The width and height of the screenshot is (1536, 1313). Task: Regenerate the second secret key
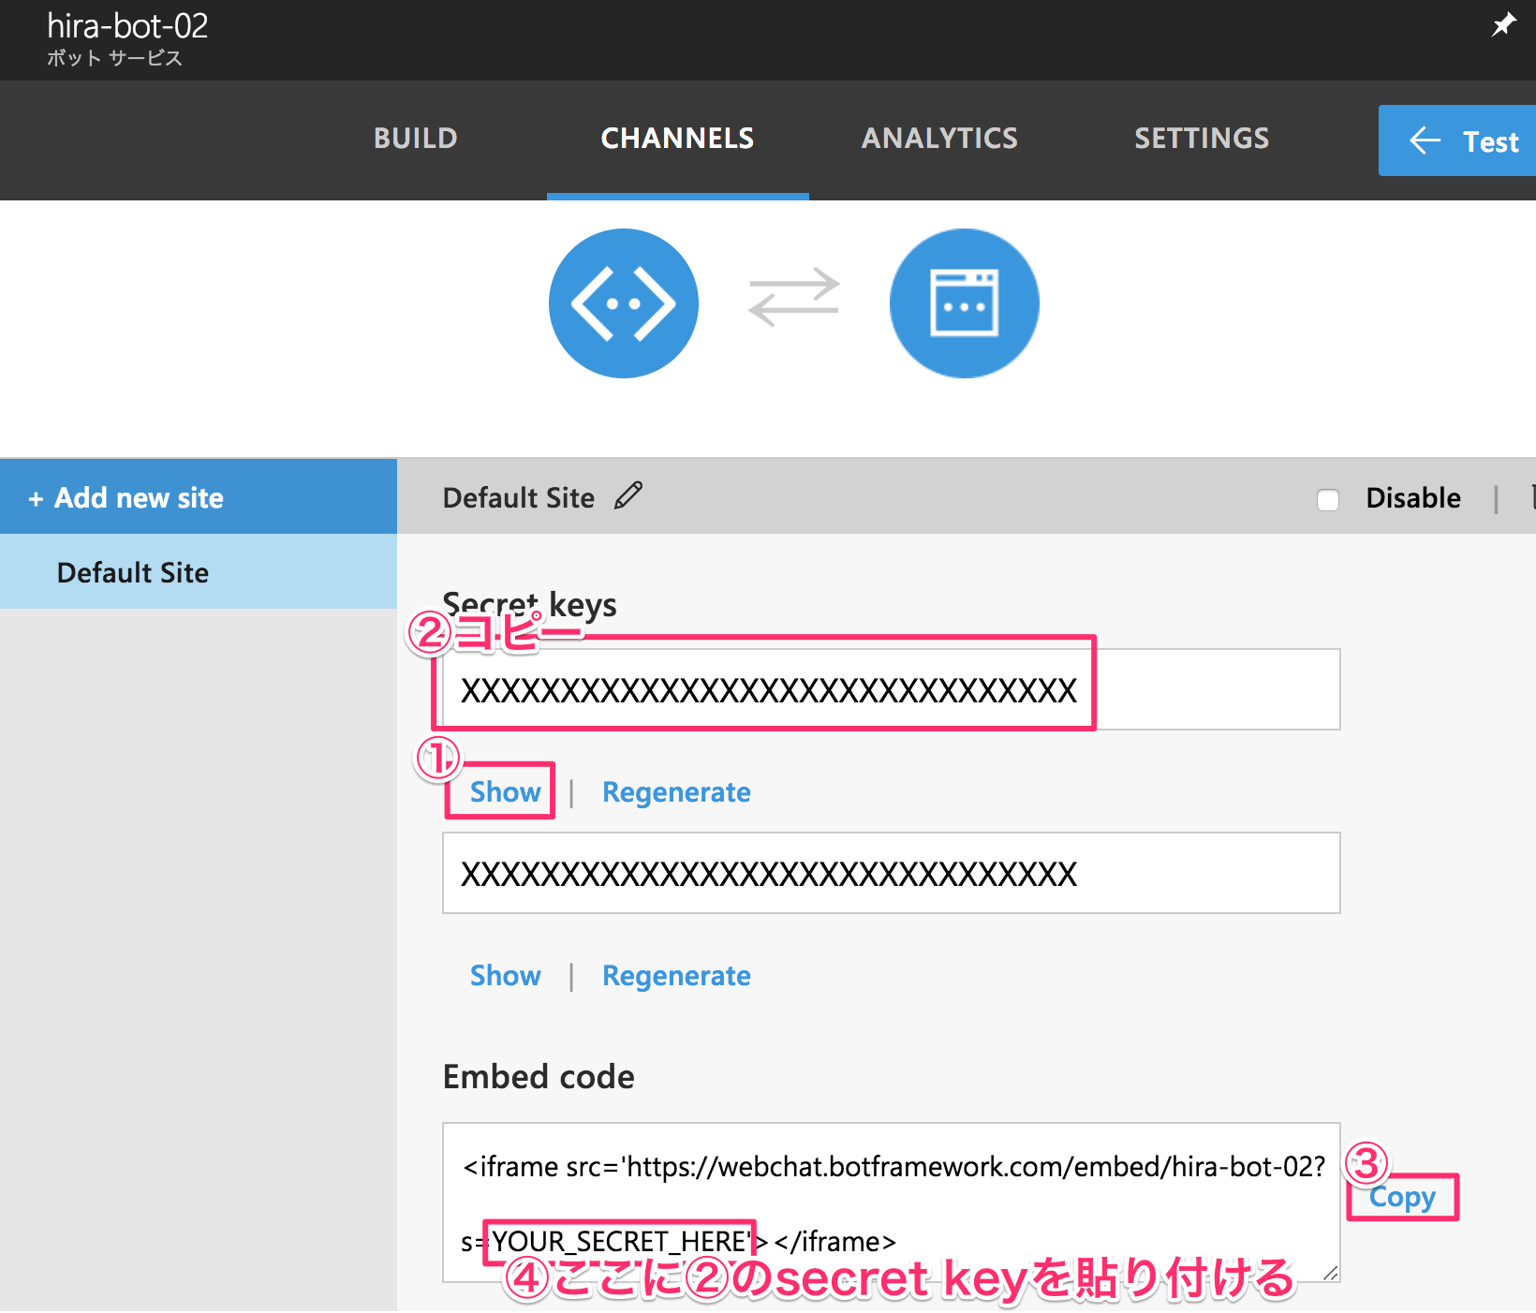pyautogui.click(x=676, y=975)
